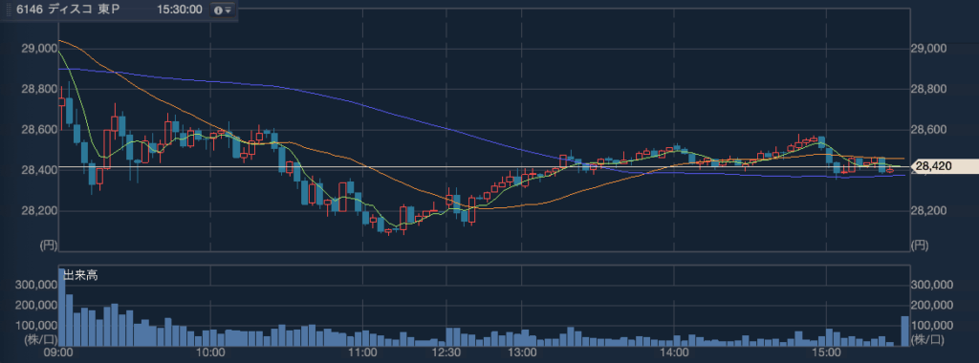
Task: Click the stock name 6146 ディスコ 東P
Action: coord(68,10)
